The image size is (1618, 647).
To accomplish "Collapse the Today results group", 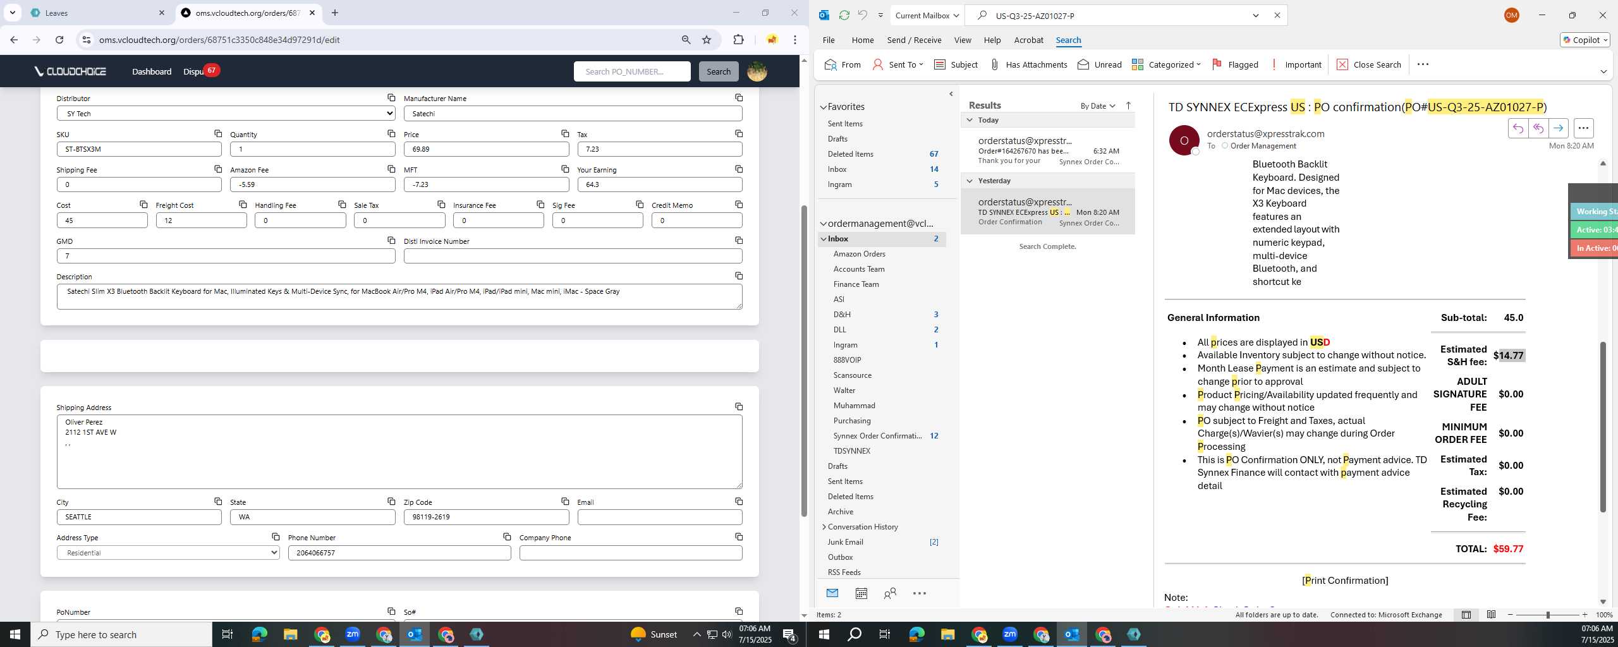I will 970,120.
